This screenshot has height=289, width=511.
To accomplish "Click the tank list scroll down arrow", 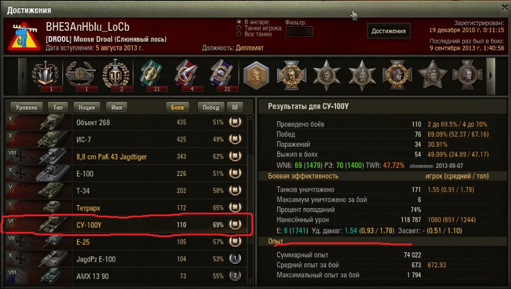I will 250,281.
